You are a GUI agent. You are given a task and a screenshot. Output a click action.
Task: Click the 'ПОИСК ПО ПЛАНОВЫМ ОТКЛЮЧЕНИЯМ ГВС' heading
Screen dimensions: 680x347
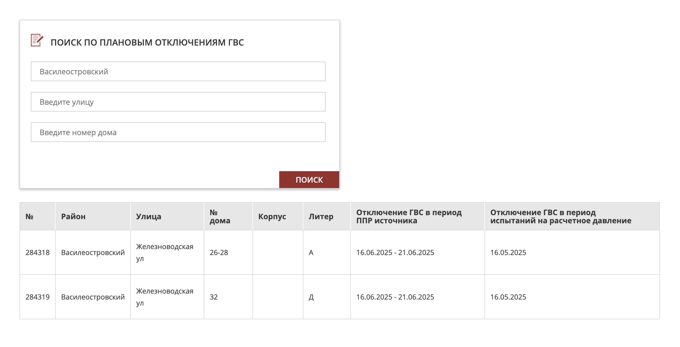click(x=147, y=43)
